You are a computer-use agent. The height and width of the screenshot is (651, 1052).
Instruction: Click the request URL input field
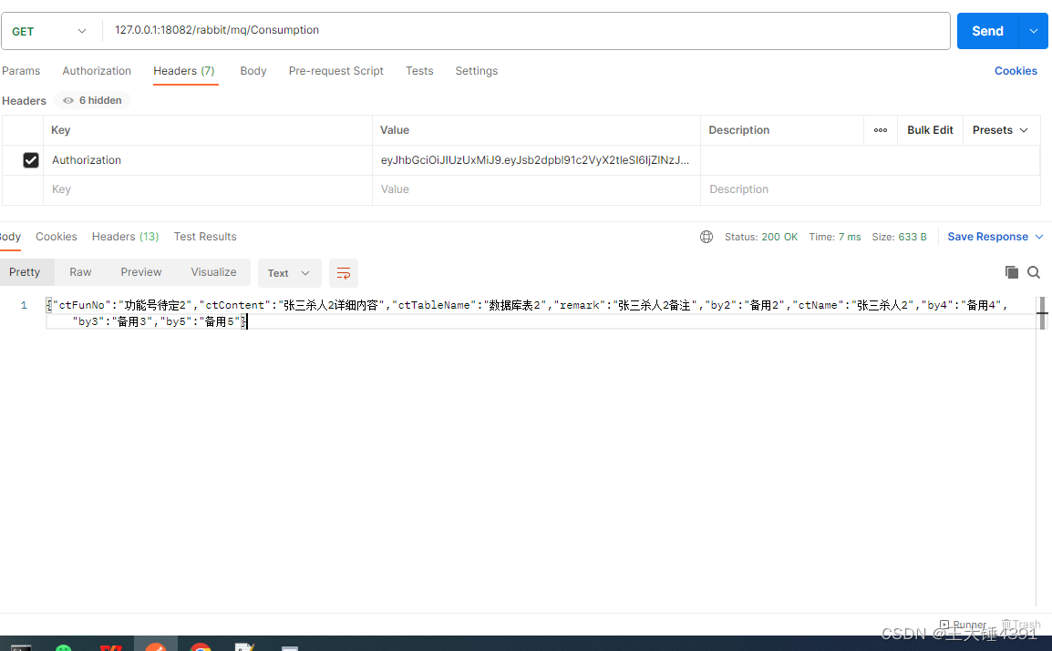coord(365,30)
